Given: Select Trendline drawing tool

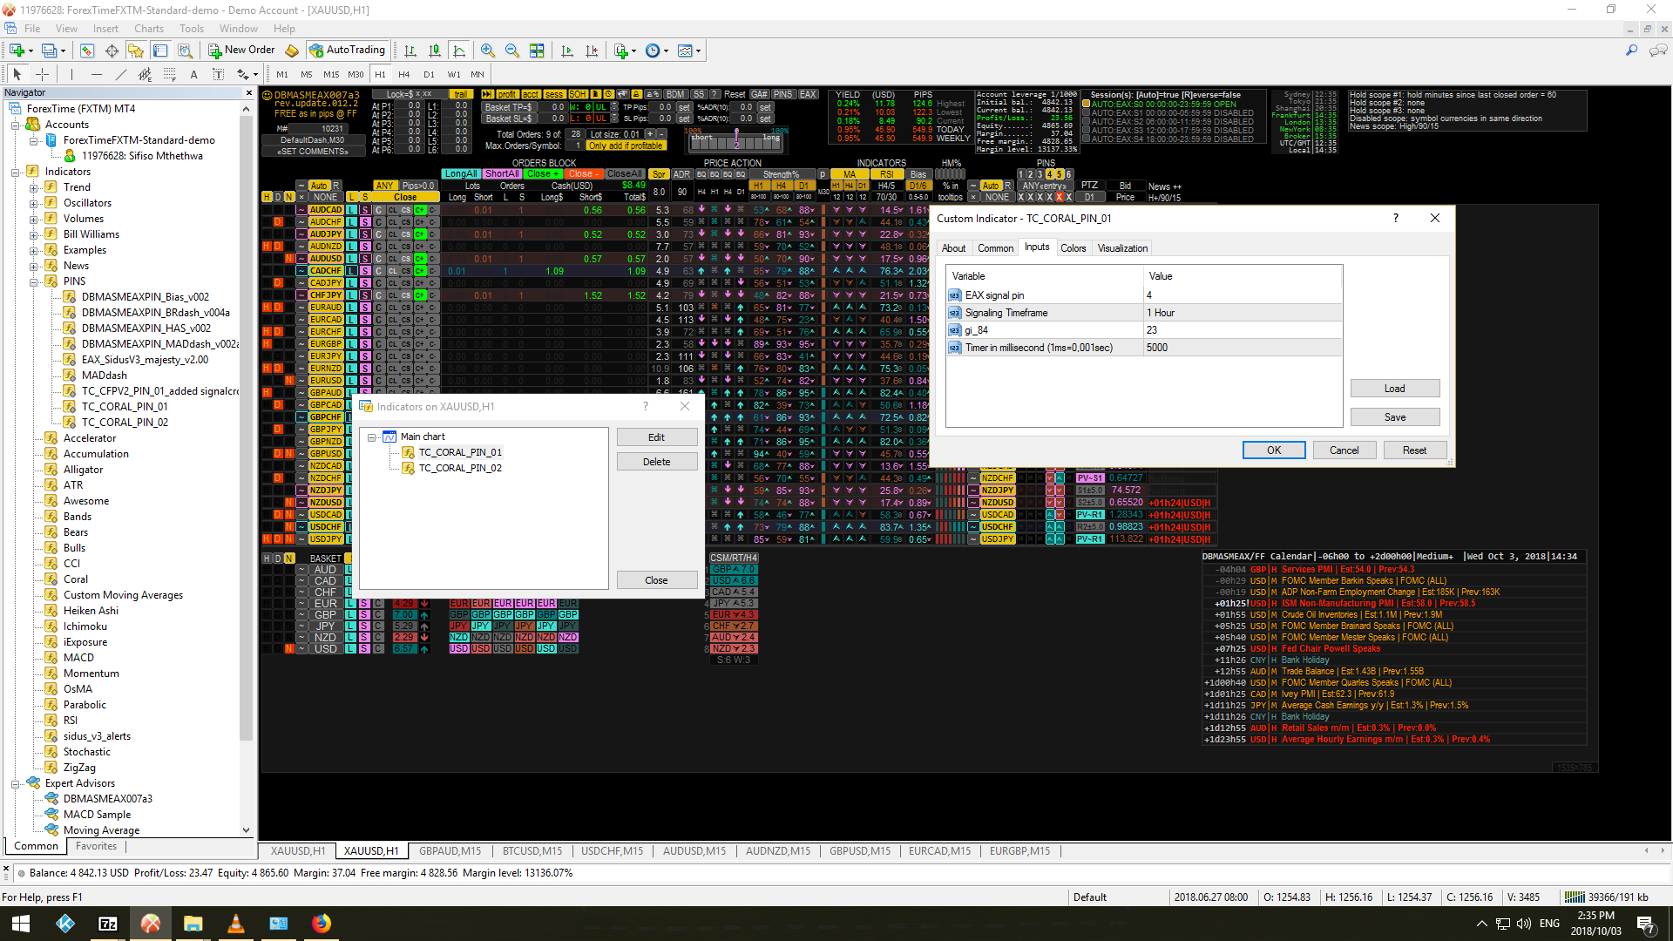Looking at the screenshot, I should point(120,75).
